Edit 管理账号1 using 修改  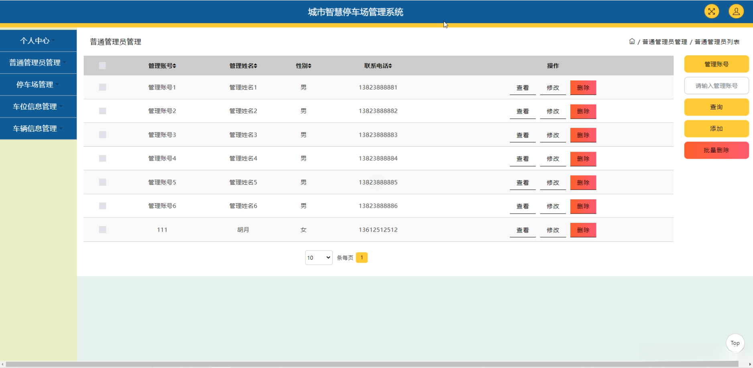553,88
